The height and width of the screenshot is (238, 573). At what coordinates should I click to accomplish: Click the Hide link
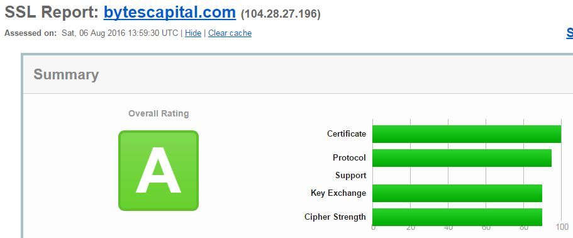pyautogui.click(x=193, y=33)
